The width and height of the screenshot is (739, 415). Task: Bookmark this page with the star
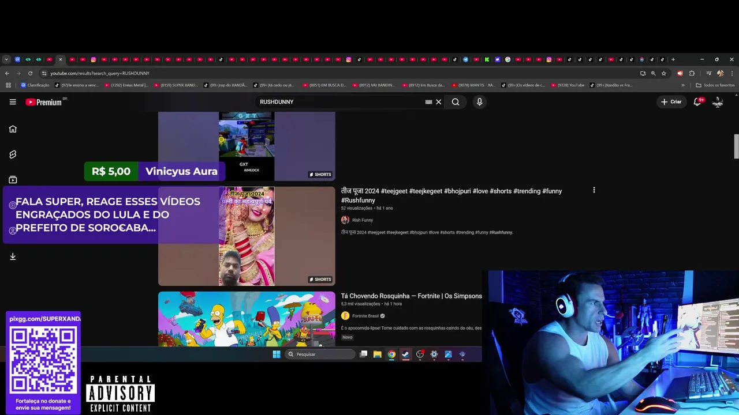(664, 73)
